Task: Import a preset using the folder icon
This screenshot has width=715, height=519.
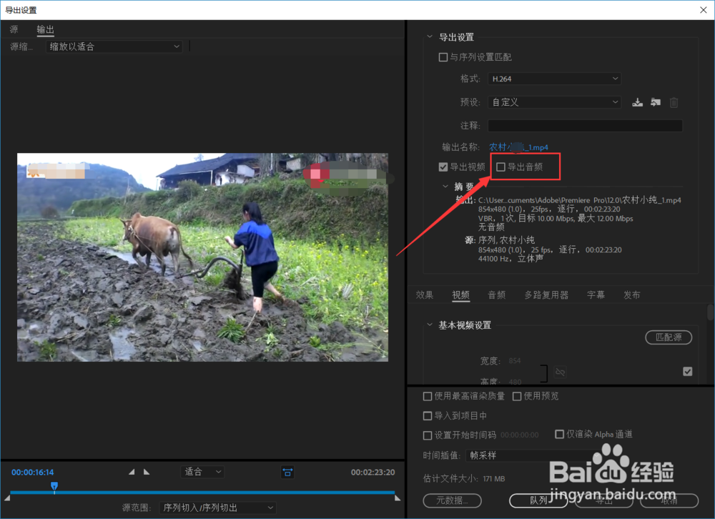Action: click(x=656, y=102)
